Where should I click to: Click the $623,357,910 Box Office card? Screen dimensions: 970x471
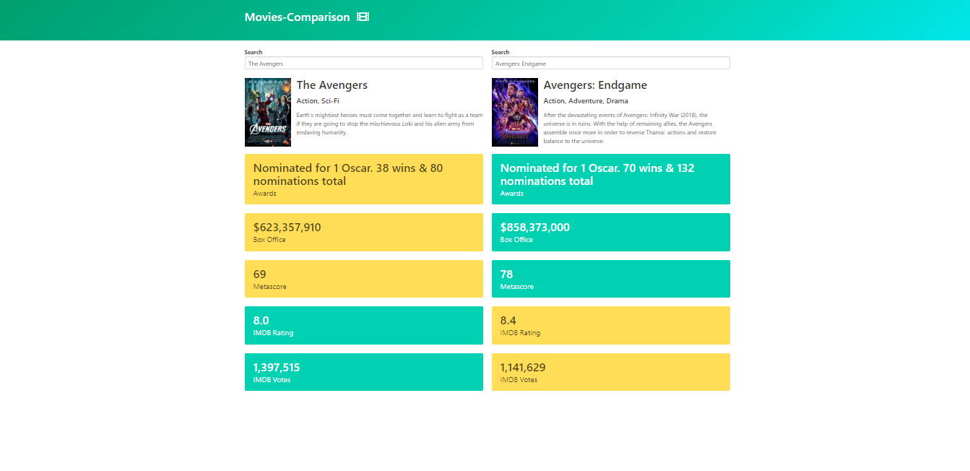click(x=363, y=232)
